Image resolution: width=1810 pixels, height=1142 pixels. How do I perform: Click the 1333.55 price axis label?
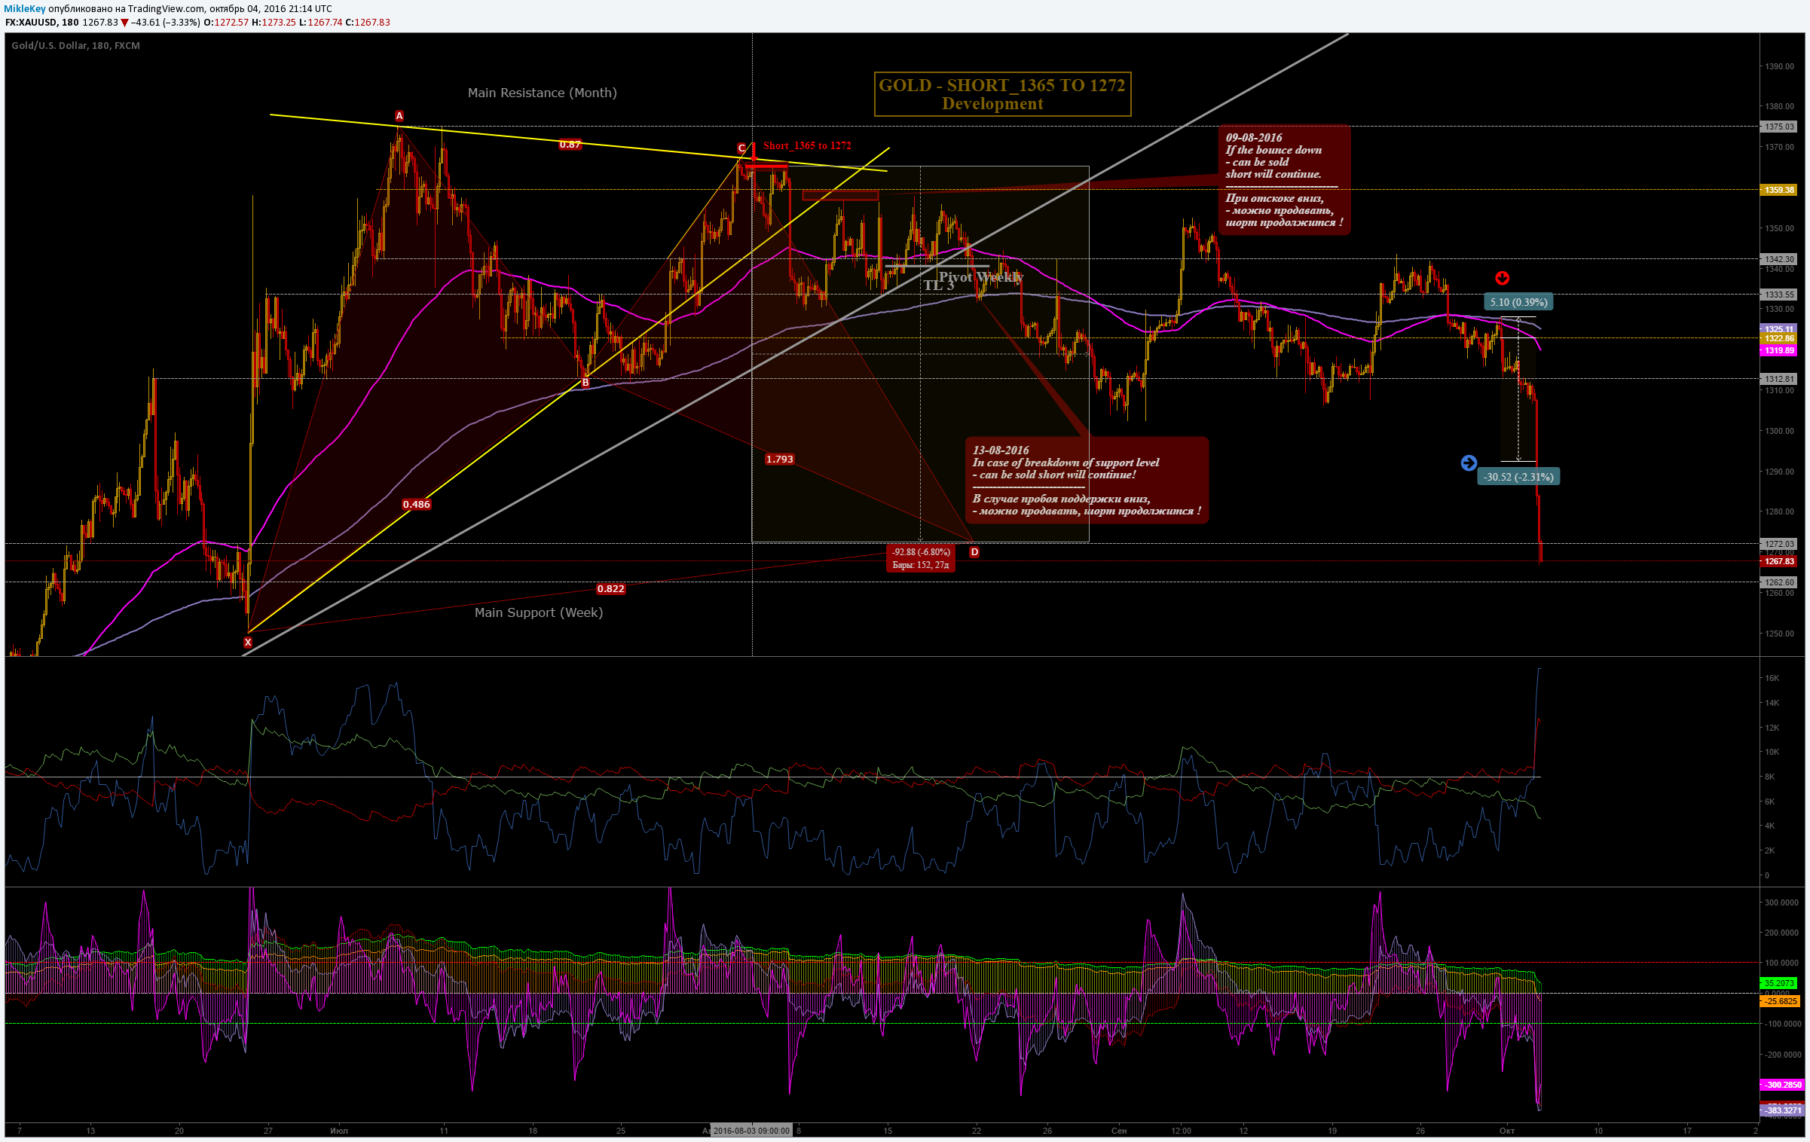(1779, 295)
